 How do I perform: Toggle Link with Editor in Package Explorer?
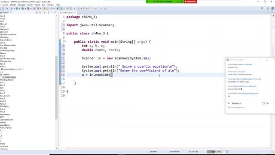tap(40, 12)
